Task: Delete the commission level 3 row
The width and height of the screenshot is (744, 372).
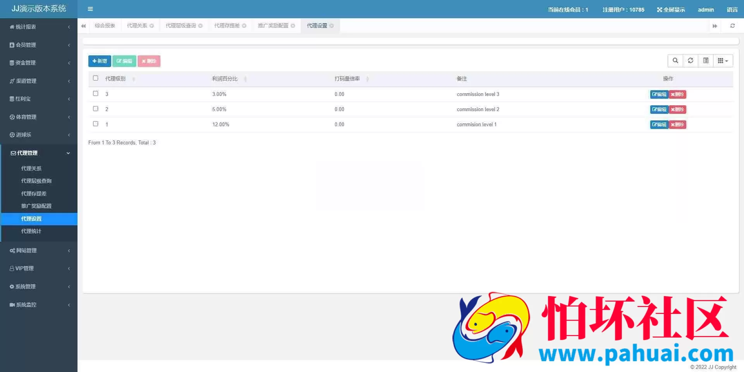Action: (x=677, y=94)
